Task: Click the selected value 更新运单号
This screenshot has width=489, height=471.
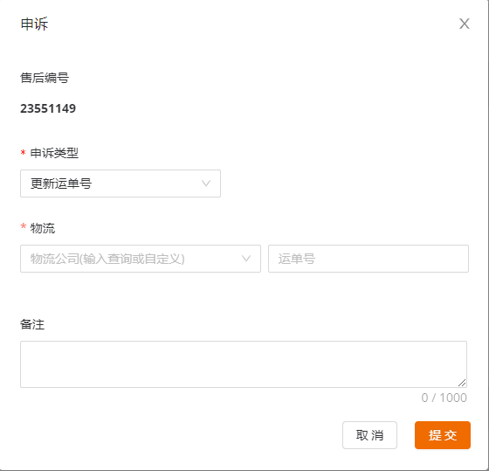Action: pyautogui.click(x=61, y=184)
